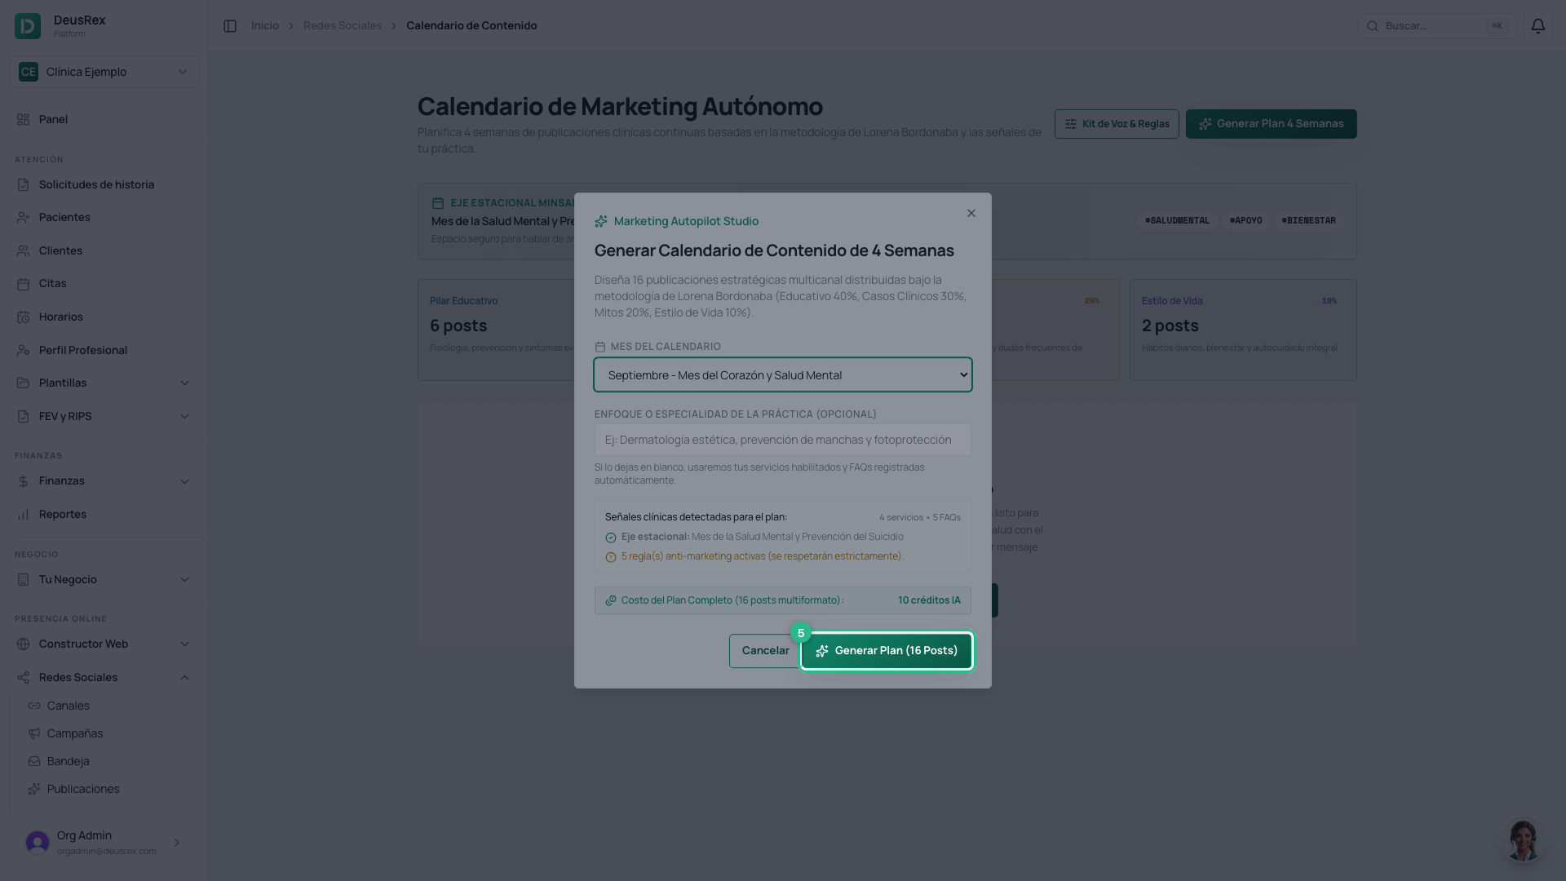Open notifications bell icon

pos(1537,26)
